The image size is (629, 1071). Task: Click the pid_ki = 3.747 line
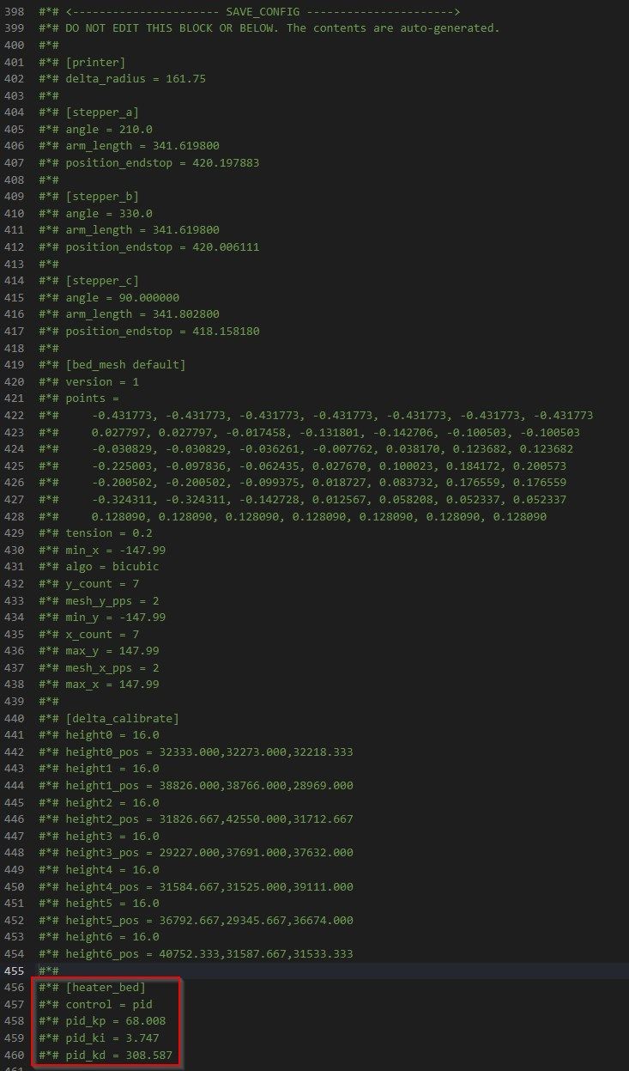click(x=99, y=1038)
